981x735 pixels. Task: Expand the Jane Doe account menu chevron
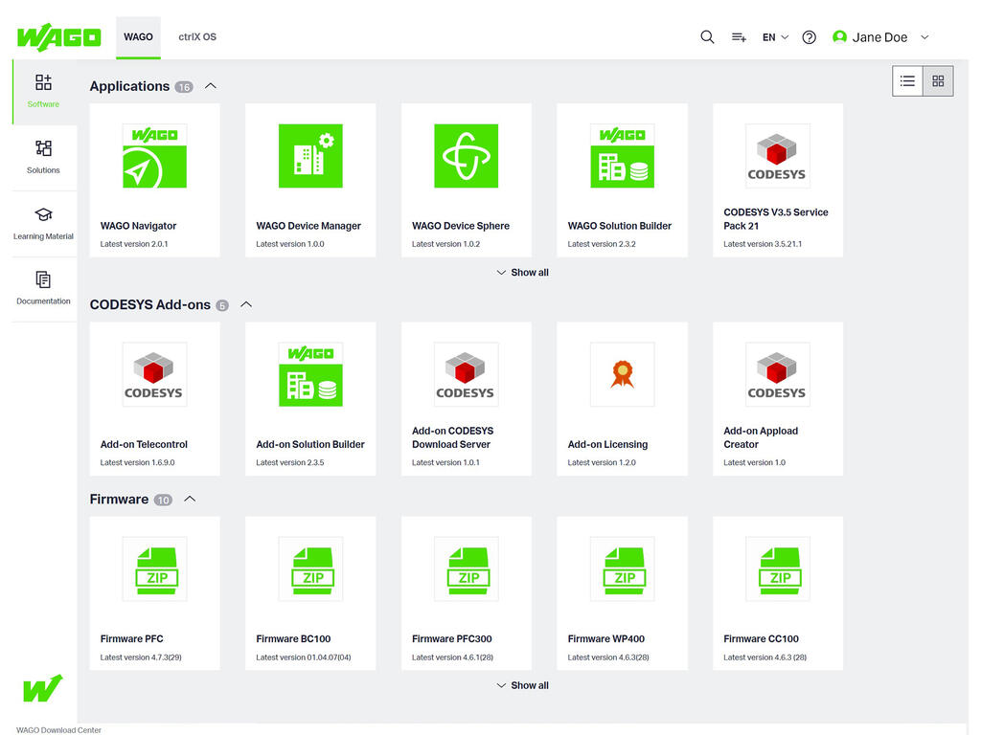point(924,37)
